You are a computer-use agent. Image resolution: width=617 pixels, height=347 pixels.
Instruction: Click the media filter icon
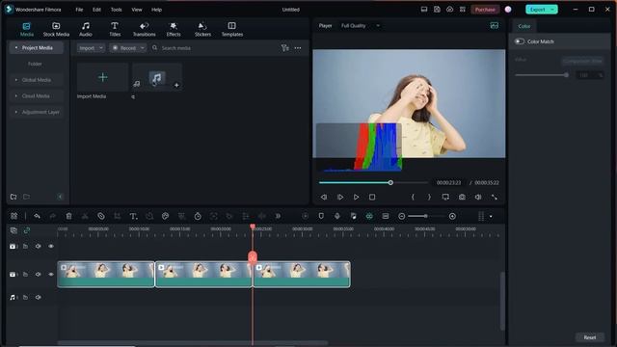285,48
